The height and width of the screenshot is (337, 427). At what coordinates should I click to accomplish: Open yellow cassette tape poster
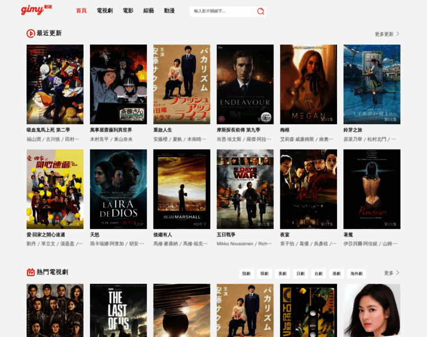tap(308, 311)
